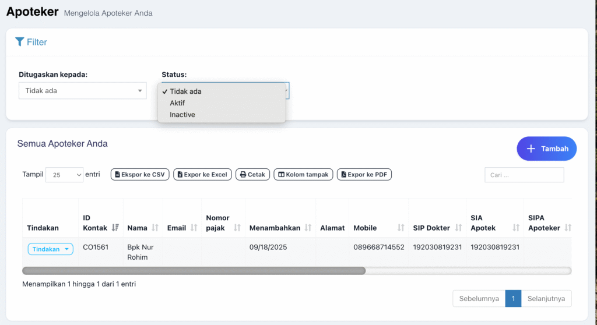Export table with Ekspor ke CSV

click(x=139, y=175)
